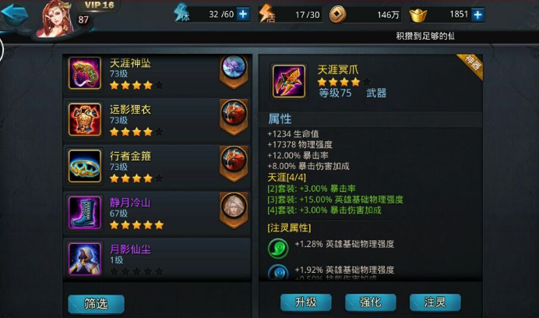Viewport: 539px width, 318px height.
Task: Tap the blue back arrow icon
Action: pos(15,14)
